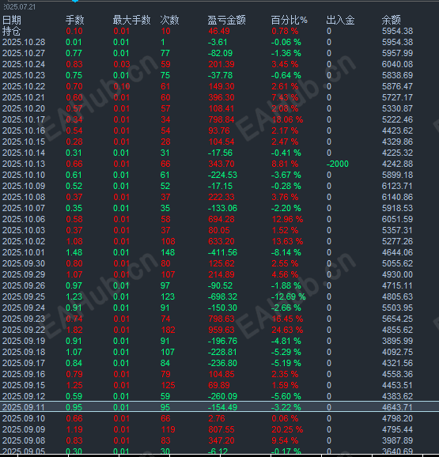The image size is (439, 457).
Task: Click the percentage 20.25 %
Action: [x=287, y=430]
